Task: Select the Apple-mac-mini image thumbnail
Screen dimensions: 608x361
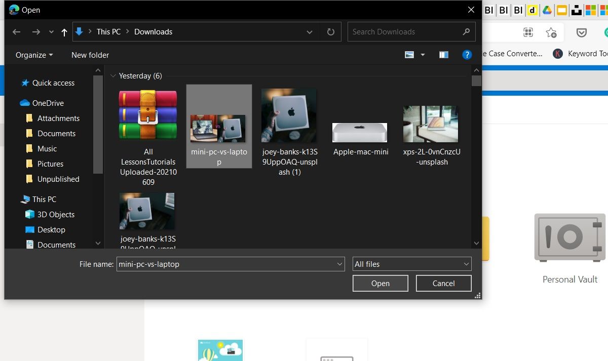Action: [x=360, y=133]
